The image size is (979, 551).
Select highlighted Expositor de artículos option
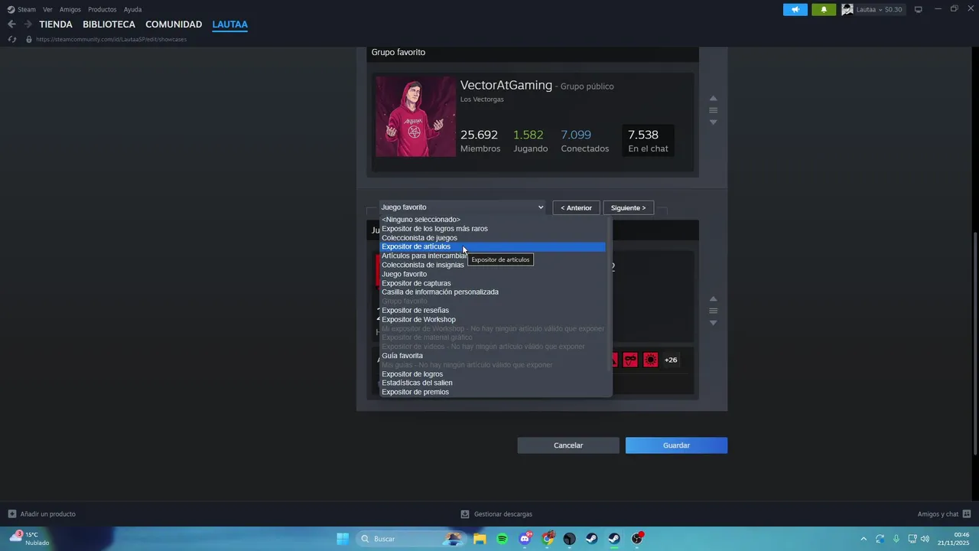(493, 246)
